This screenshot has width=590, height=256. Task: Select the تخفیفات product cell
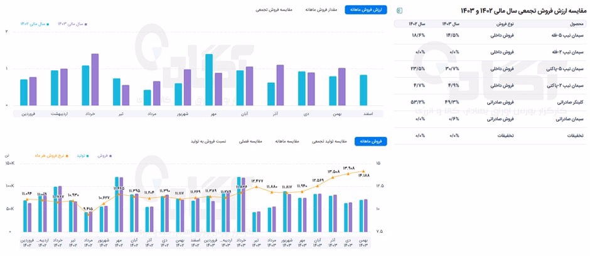point(576,136)
